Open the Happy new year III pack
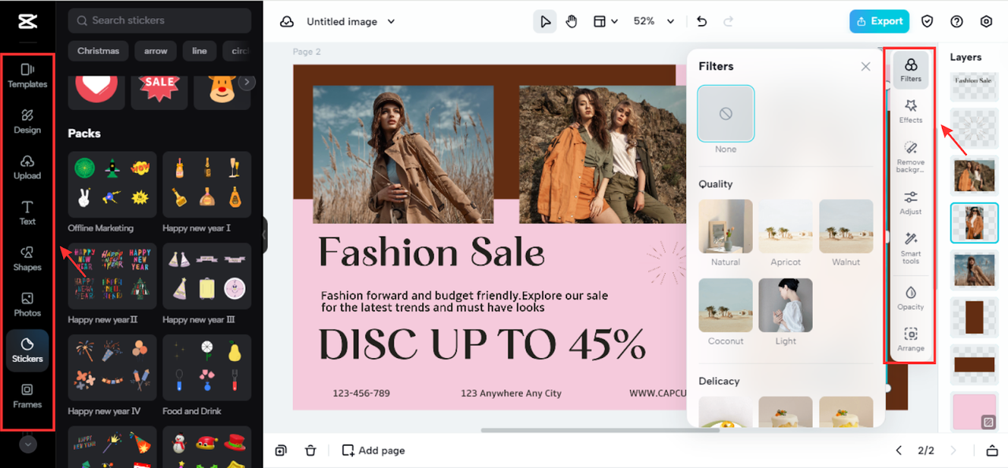 207,277
